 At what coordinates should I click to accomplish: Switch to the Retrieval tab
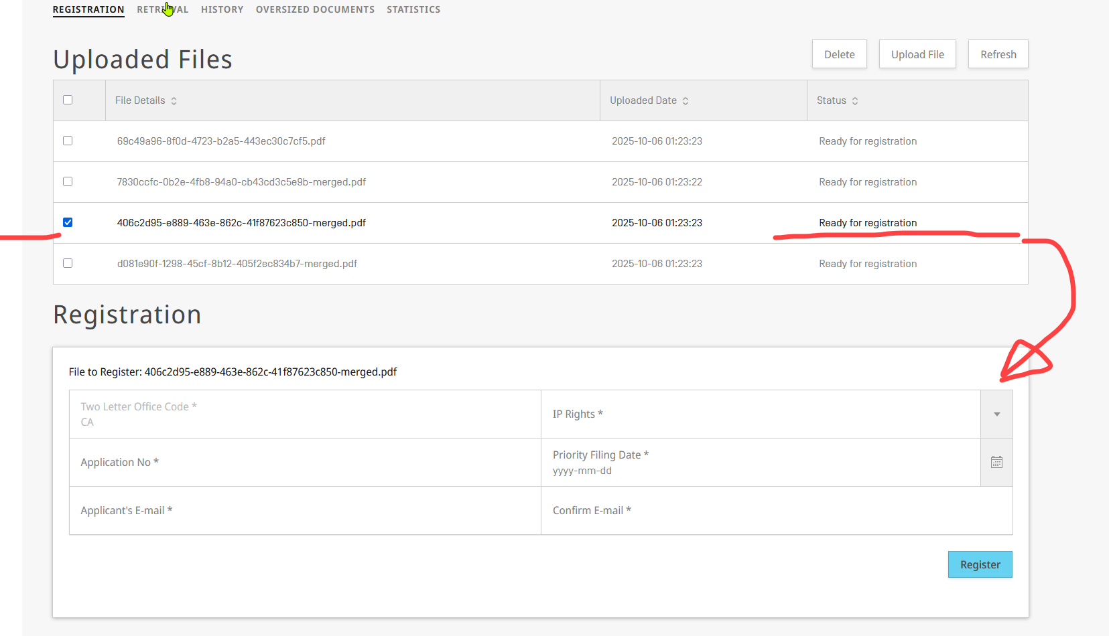click(x=162, y=9)
